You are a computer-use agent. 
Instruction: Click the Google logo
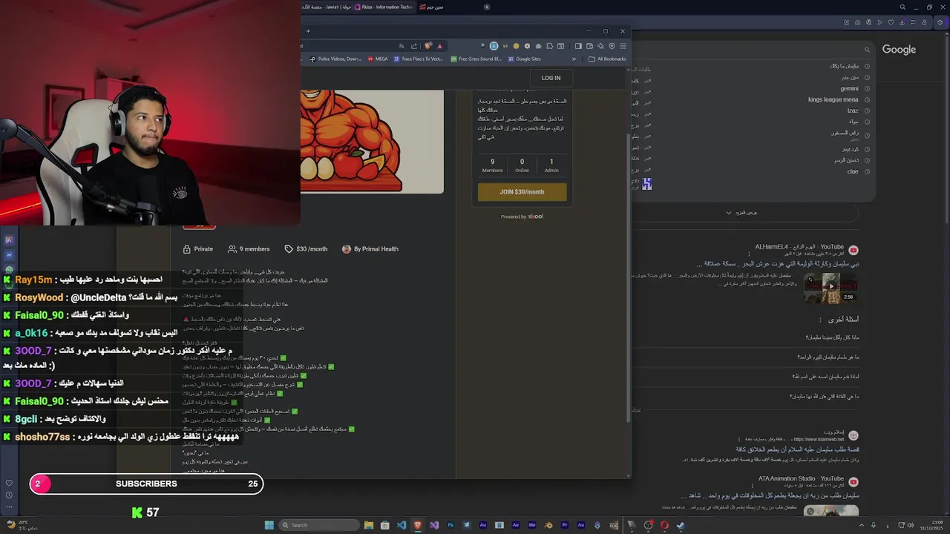pos(899,50)
